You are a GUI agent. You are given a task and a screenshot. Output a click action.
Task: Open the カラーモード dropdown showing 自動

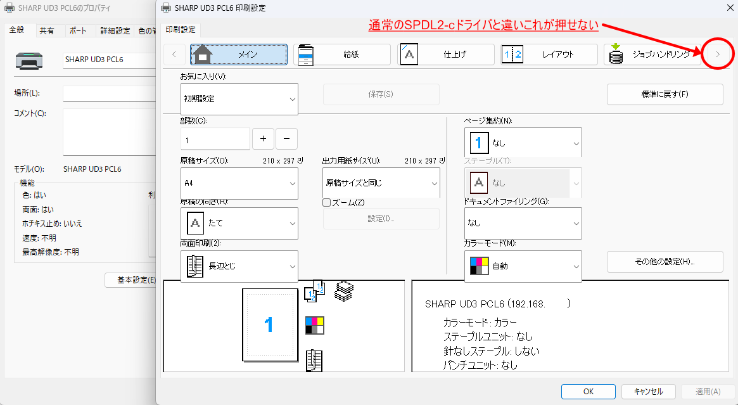523,266
